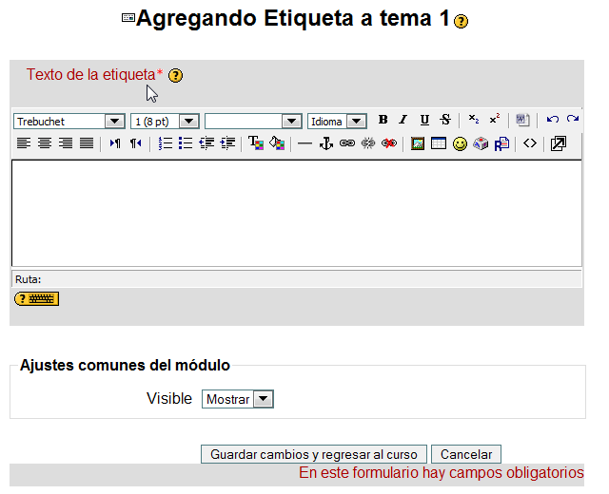Insert an anchor in the text
This screenshot has width=609, height=494.
click(x=325, y=143)
